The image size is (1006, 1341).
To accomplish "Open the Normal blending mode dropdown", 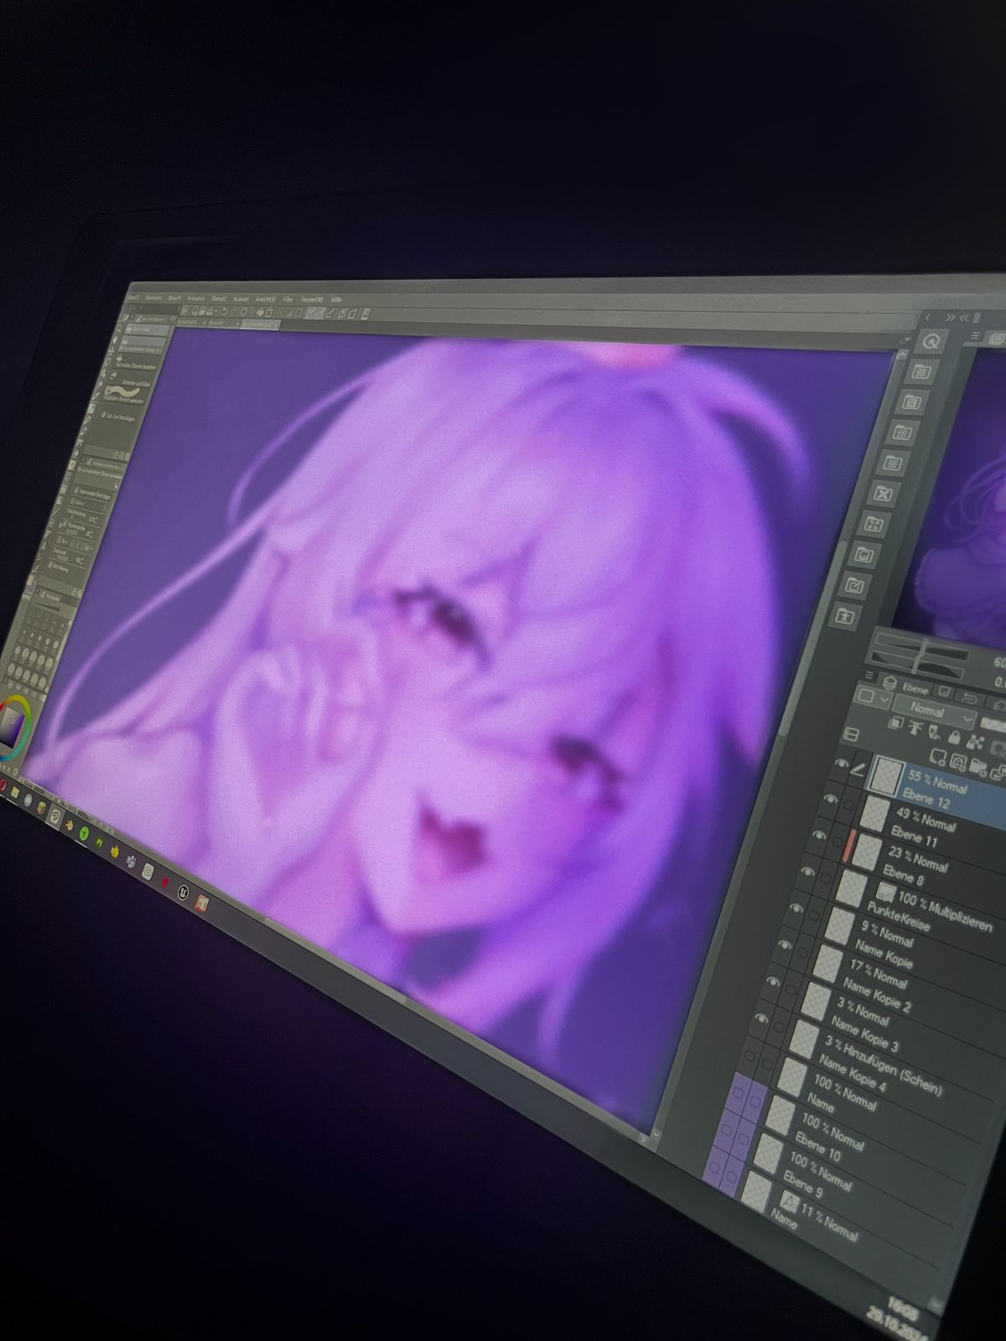I will click(933, 711).
